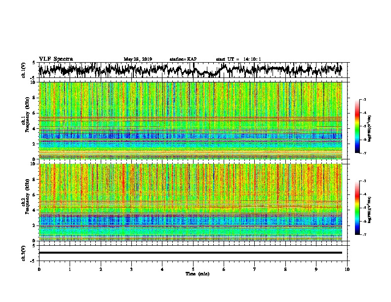Click the ch.2 spectrogram color bar

[x=357, y=208]
